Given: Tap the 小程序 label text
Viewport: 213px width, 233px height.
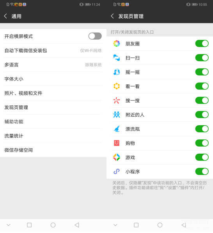Looking at the screenshot, I should click(x=133, y=172).
